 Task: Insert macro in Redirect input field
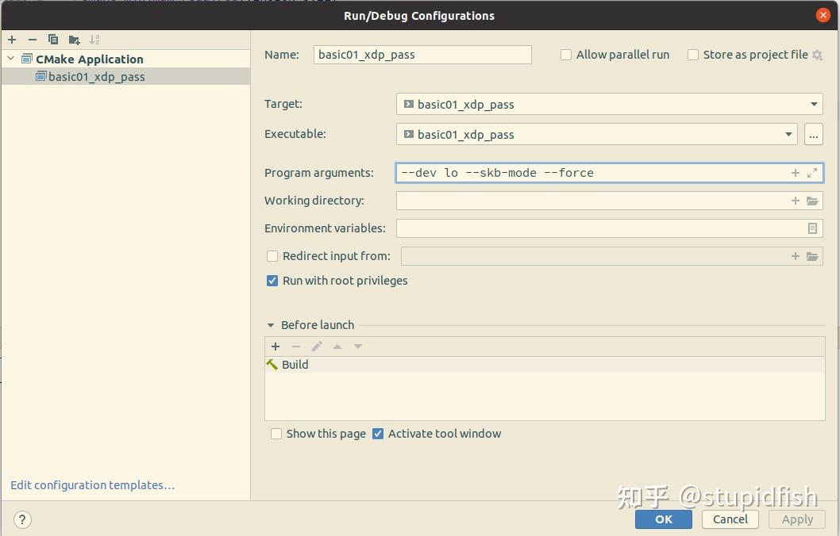(795, 256)
